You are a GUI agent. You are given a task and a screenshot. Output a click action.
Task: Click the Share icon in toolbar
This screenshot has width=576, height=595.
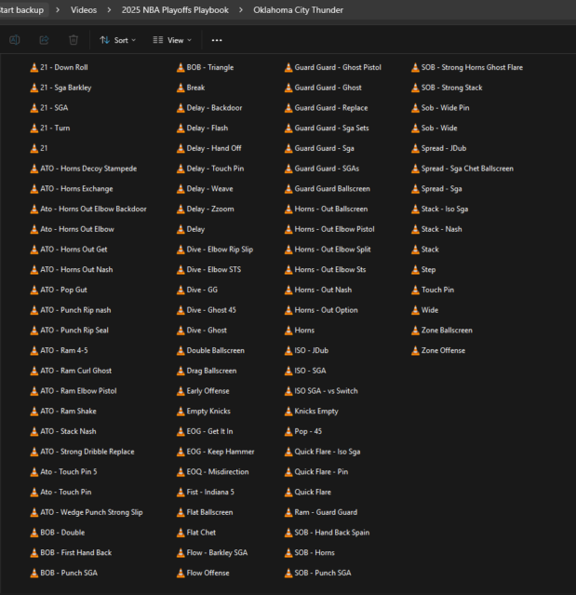pos(44,40)
